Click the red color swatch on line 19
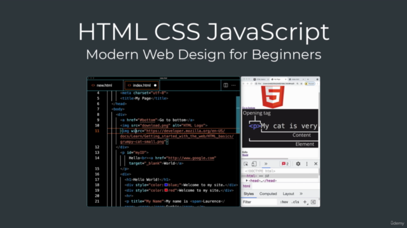Image resolution: width=407 pixels, height=228 pixels. [x=166, y=190]
